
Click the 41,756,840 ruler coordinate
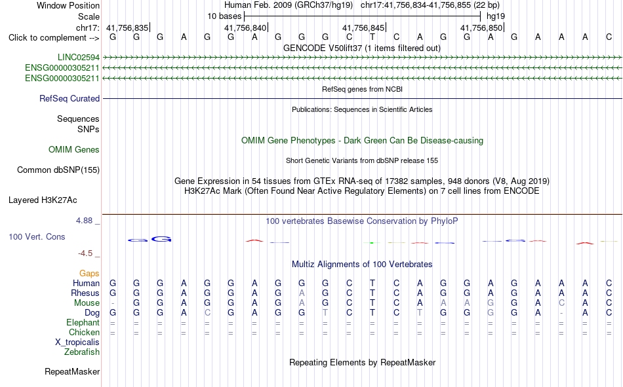245,28
